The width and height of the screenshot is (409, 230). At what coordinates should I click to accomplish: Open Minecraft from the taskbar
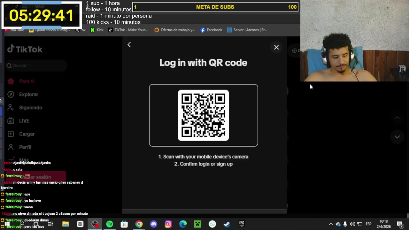(198, 224)
